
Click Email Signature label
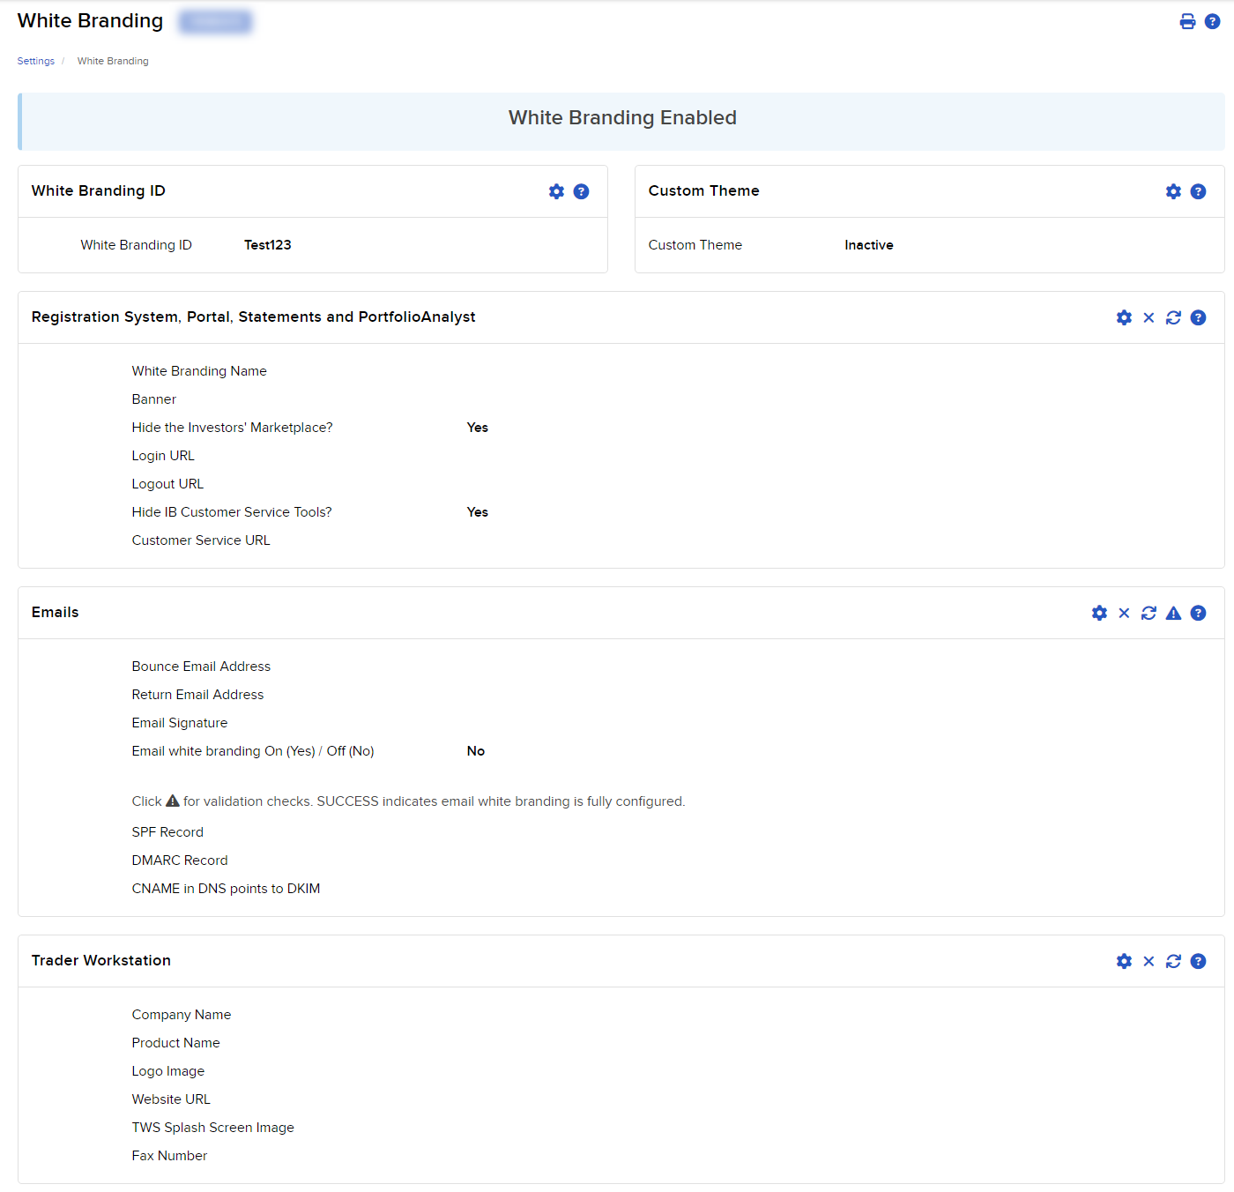click(x=180, y=723)
